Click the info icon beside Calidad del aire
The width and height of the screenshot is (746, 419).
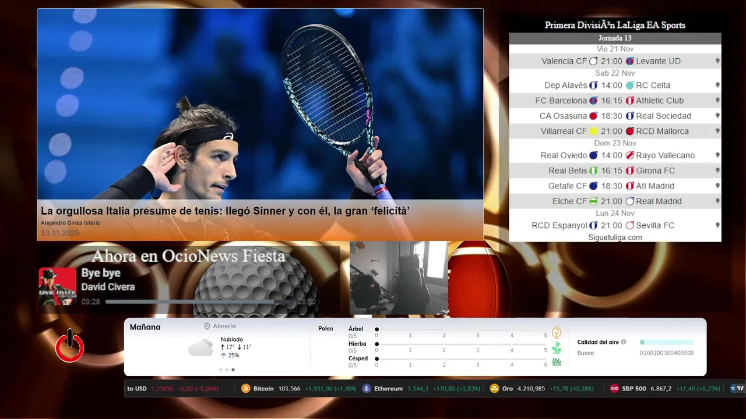pyautogui.click(x=624, y=342)
